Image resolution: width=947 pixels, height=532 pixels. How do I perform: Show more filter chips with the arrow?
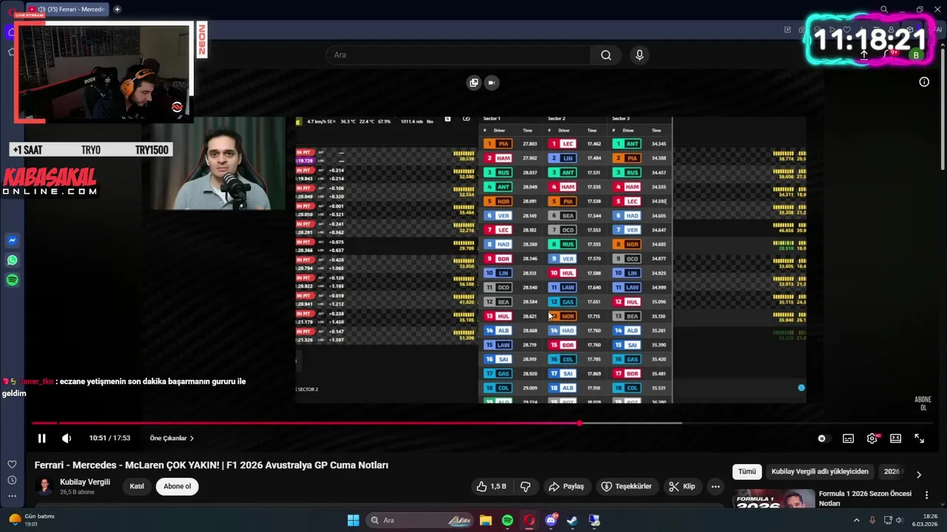coord(918,474)
